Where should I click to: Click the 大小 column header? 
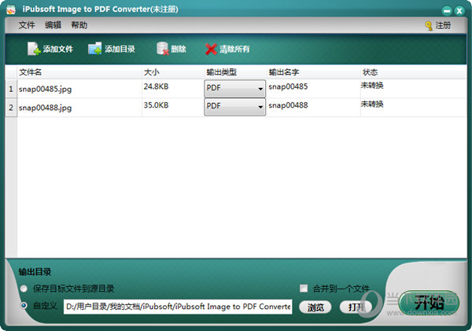[173, 72]
